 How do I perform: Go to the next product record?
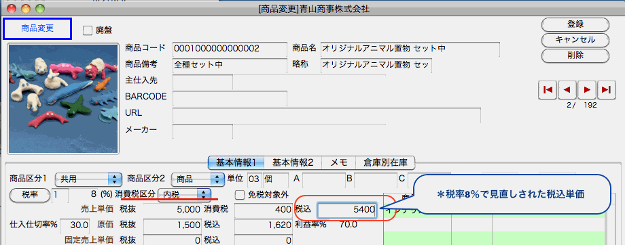coord(587,90)
